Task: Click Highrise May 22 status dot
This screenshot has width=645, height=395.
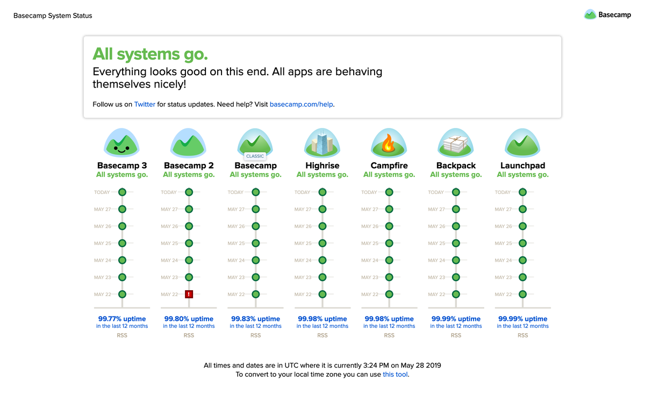Action: coord(322,294)
